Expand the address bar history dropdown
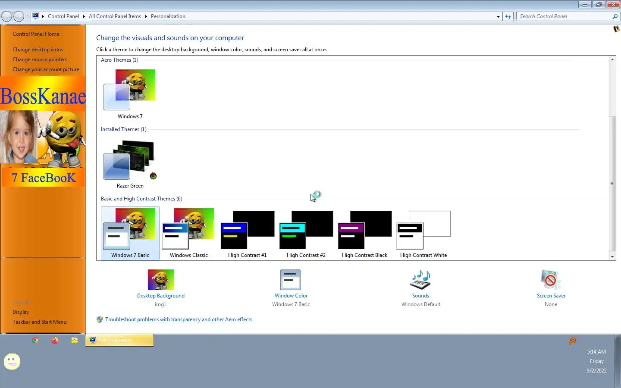This screenshot has width=621, height=388. [x=498, y=16]
